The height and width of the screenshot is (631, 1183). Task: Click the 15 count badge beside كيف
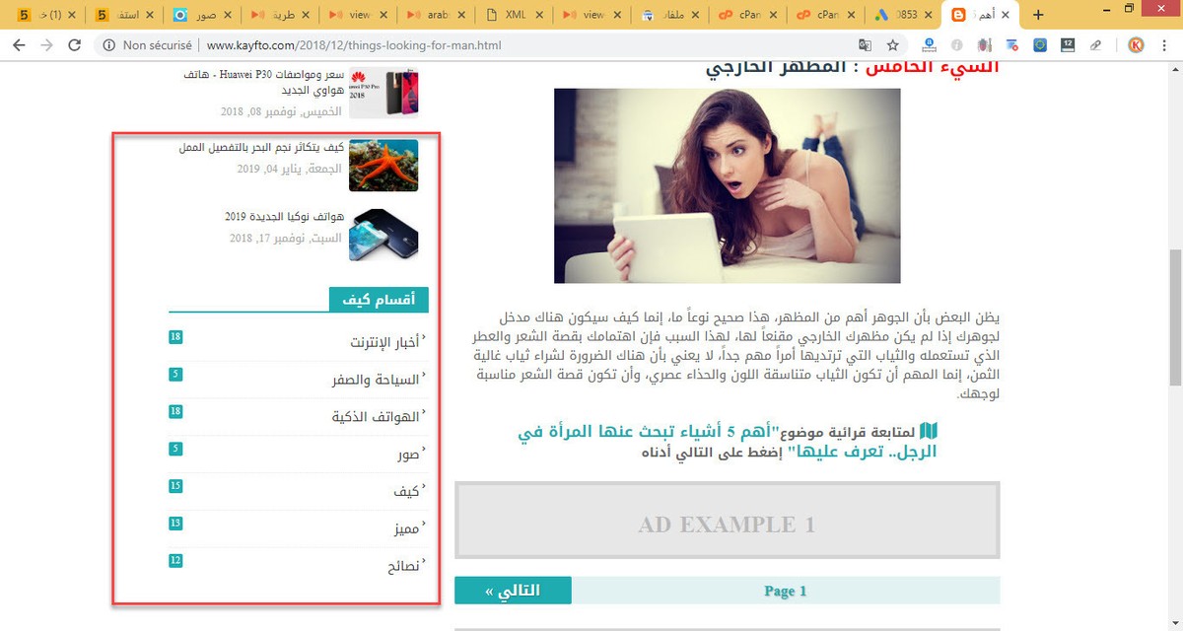(x=175, y=486)
